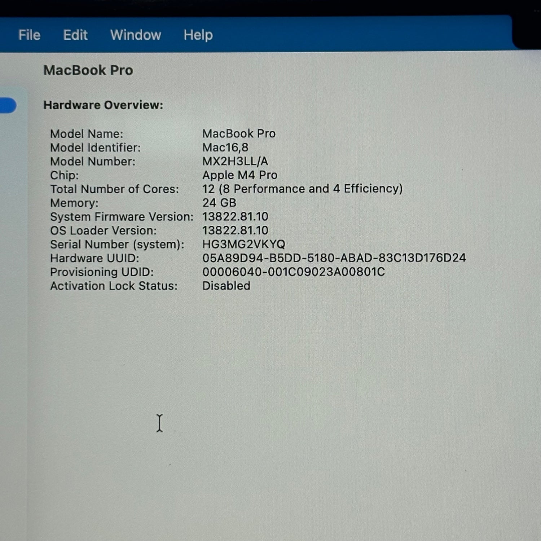Image resolution: width=541 pixels, height=541 pixels.
Task: Click the MacBook Pro report title
Action: coord(88,70)
